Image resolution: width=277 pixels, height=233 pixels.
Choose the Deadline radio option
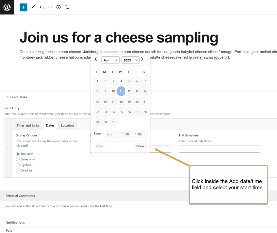point(18,170)
